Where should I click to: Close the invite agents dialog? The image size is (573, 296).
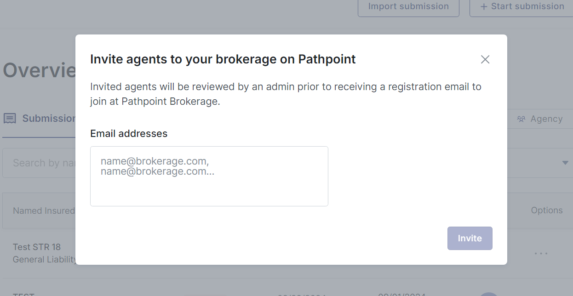(485, 59)
